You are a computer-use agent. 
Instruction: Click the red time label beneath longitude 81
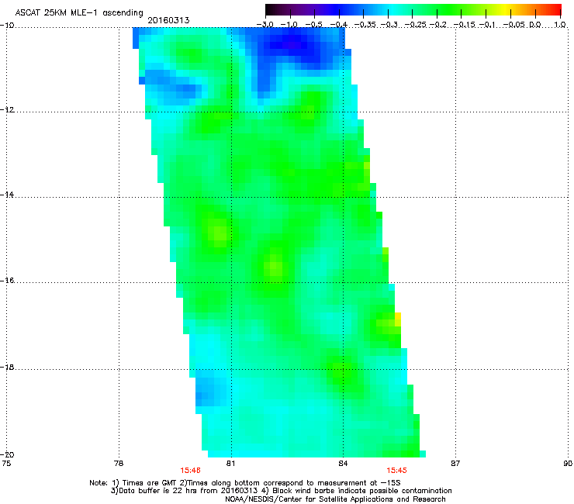pyautogui.click(x=190, y=471)
